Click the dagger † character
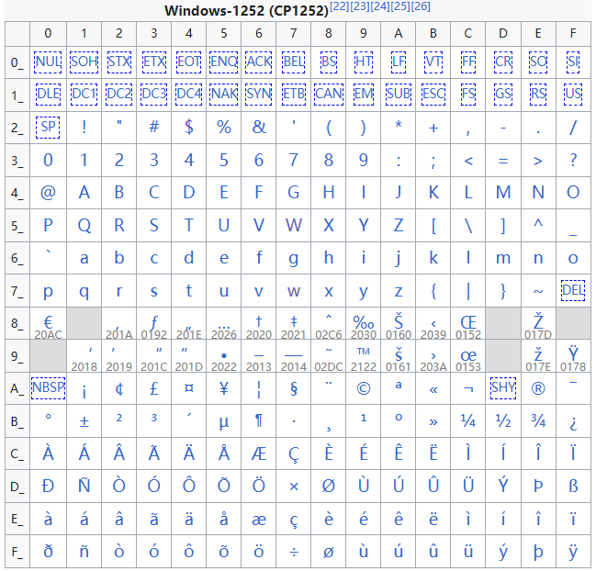Viewport: 596px width, 571px height. (259, 321)
